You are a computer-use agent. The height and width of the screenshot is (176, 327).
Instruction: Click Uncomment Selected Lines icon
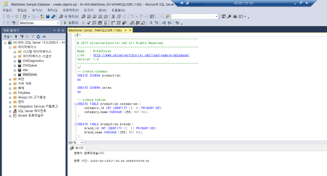pos(156,23)
